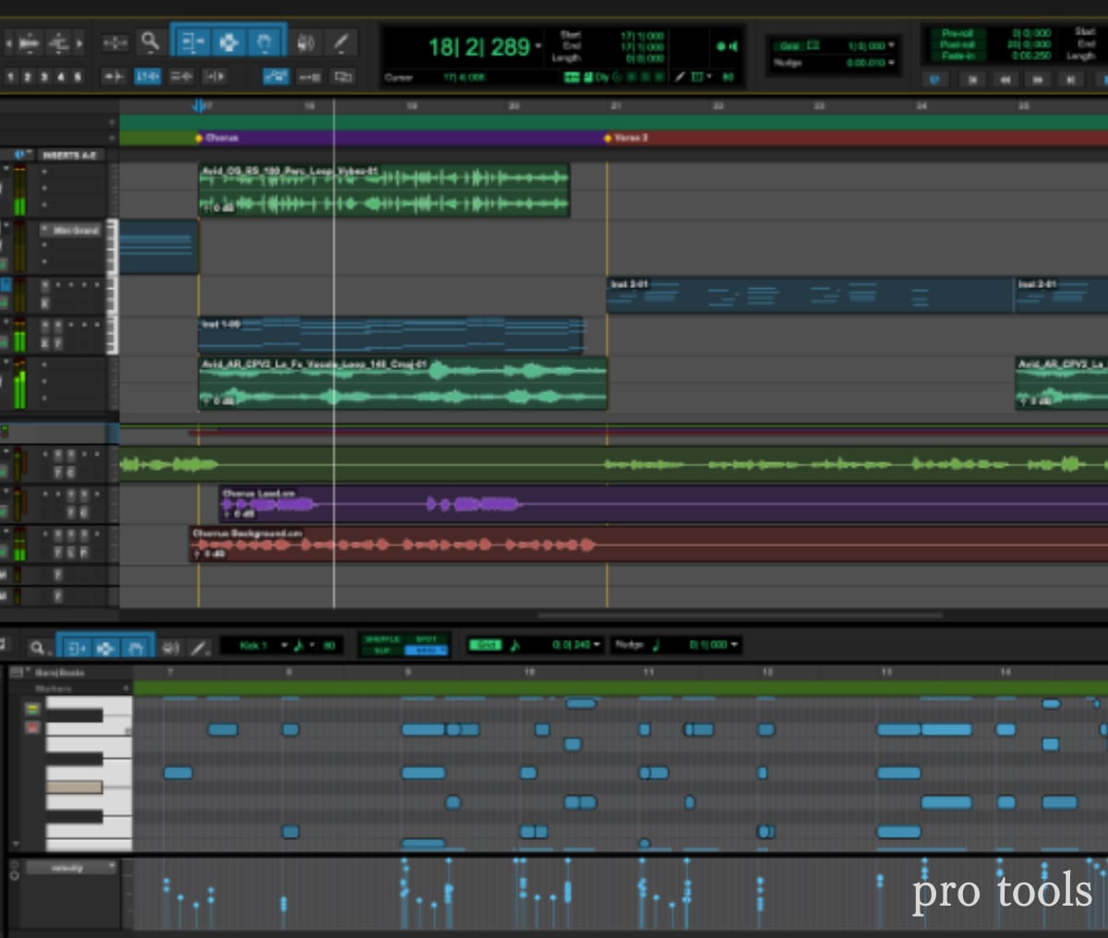1108x938 pixels.
Task: Open MIDI editor Grid value dropdown
Action: click(597, 644)
